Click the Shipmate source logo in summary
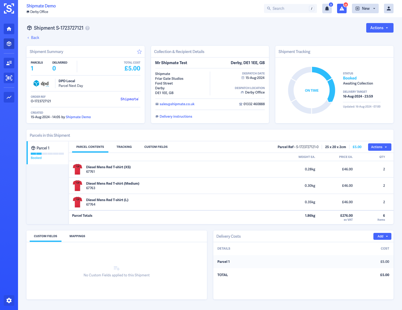Viewport: 402px width, 310px height. [130, 99]
